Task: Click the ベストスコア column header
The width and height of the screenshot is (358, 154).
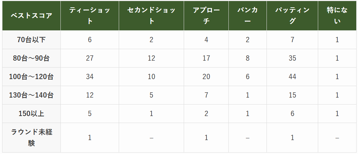Action: tap(31, 16)
